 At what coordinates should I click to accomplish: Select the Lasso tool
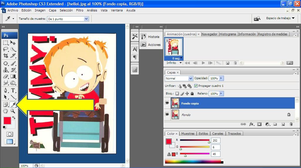tap(6, 49)
